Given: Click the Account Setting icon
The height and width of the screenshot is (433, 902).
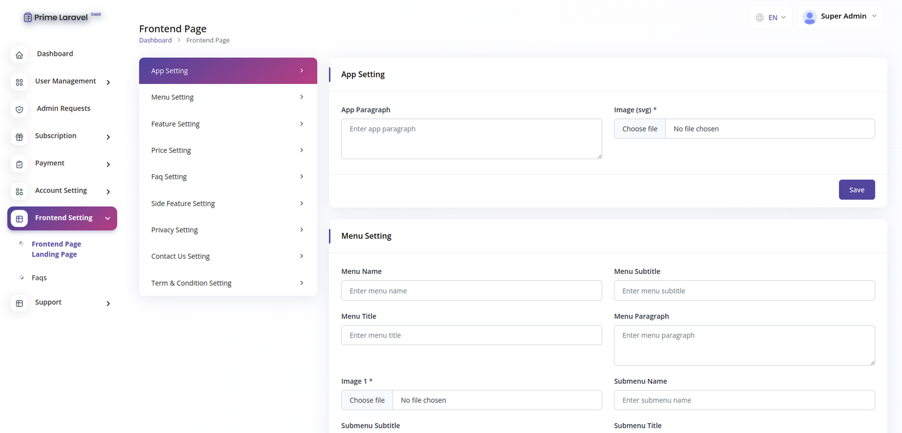Looking at the screenshot, I should point(19,192).
